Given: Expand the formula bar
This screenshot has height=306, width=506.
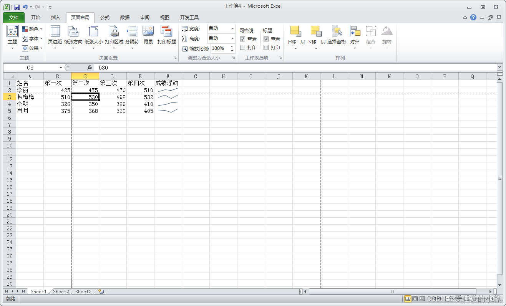Looking at the screenshot, I should 499,67.
